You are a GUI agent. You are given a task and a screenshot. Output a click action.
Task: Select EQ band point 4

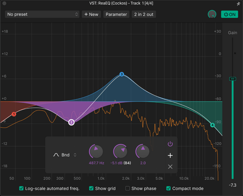pyautogui.click(x=212, y=125)
